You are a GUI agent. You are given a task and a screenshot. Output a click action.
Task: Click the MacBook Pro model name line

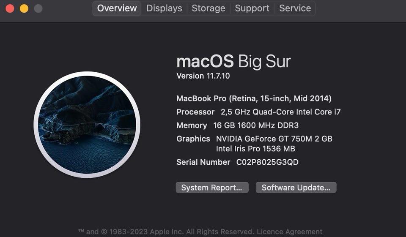254,98
